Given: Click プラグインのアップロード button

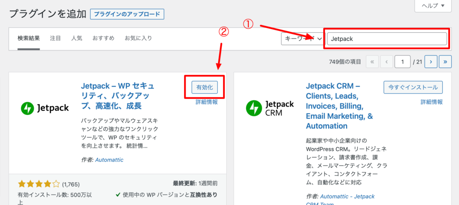Looking at the screenshot, I should tap(127, 14).
